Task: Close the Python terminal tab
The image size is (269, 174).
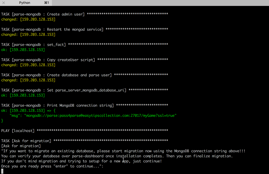Action: coord(4,3)
